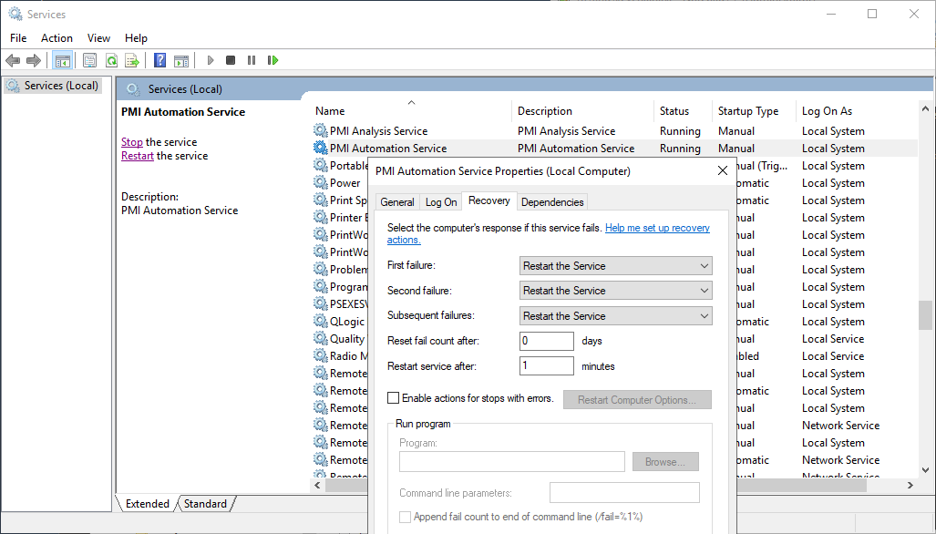Toggle Show/Hide Action Pane toolbar icon
The width and height of the screenshot is (936, 534).
click(x=181, y=60)
